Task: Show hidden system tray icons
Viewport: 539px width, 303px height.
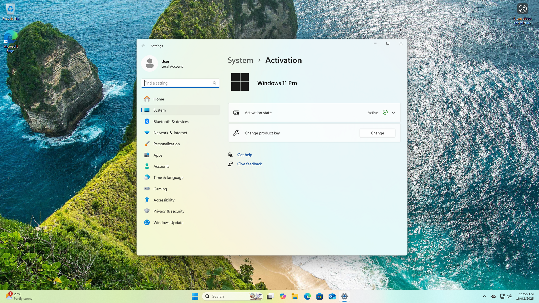Action: pos(484,296)
